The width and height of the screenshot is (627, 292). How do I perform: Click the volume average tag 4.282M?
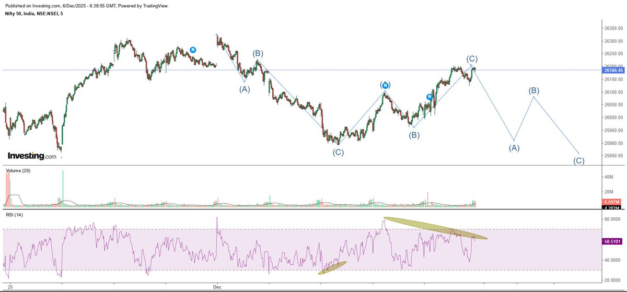click(611, 207)
